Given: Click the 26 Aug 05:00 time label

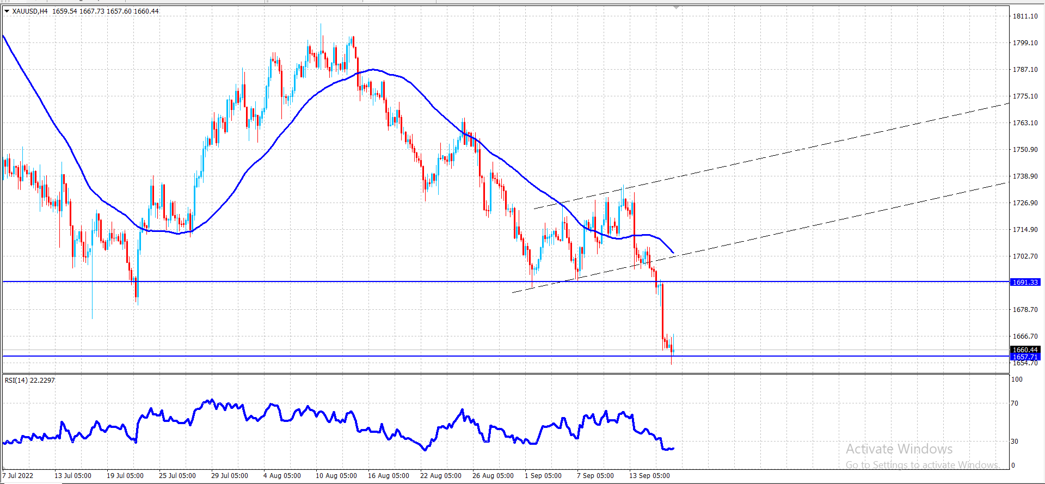Looking at the screenshot, I should pyautogui.click(x=493, y=476).
